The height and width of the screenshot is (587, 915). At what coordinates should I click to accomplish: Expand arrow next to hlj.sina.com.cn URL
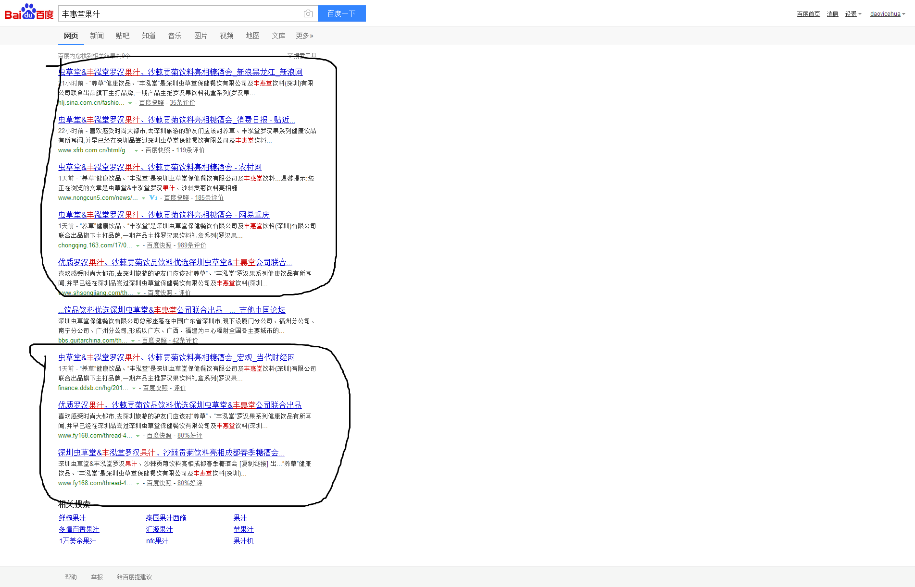[130, 103]
